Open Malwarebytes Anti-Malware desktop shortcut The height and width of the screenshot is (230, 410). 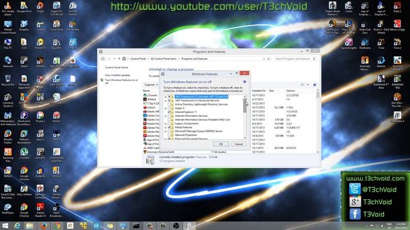8,119
